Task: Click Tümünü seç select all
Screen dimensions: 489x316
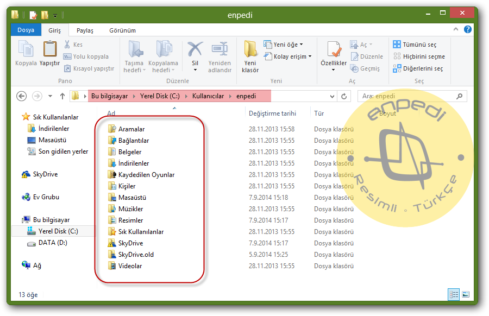Action: [415, 45]
